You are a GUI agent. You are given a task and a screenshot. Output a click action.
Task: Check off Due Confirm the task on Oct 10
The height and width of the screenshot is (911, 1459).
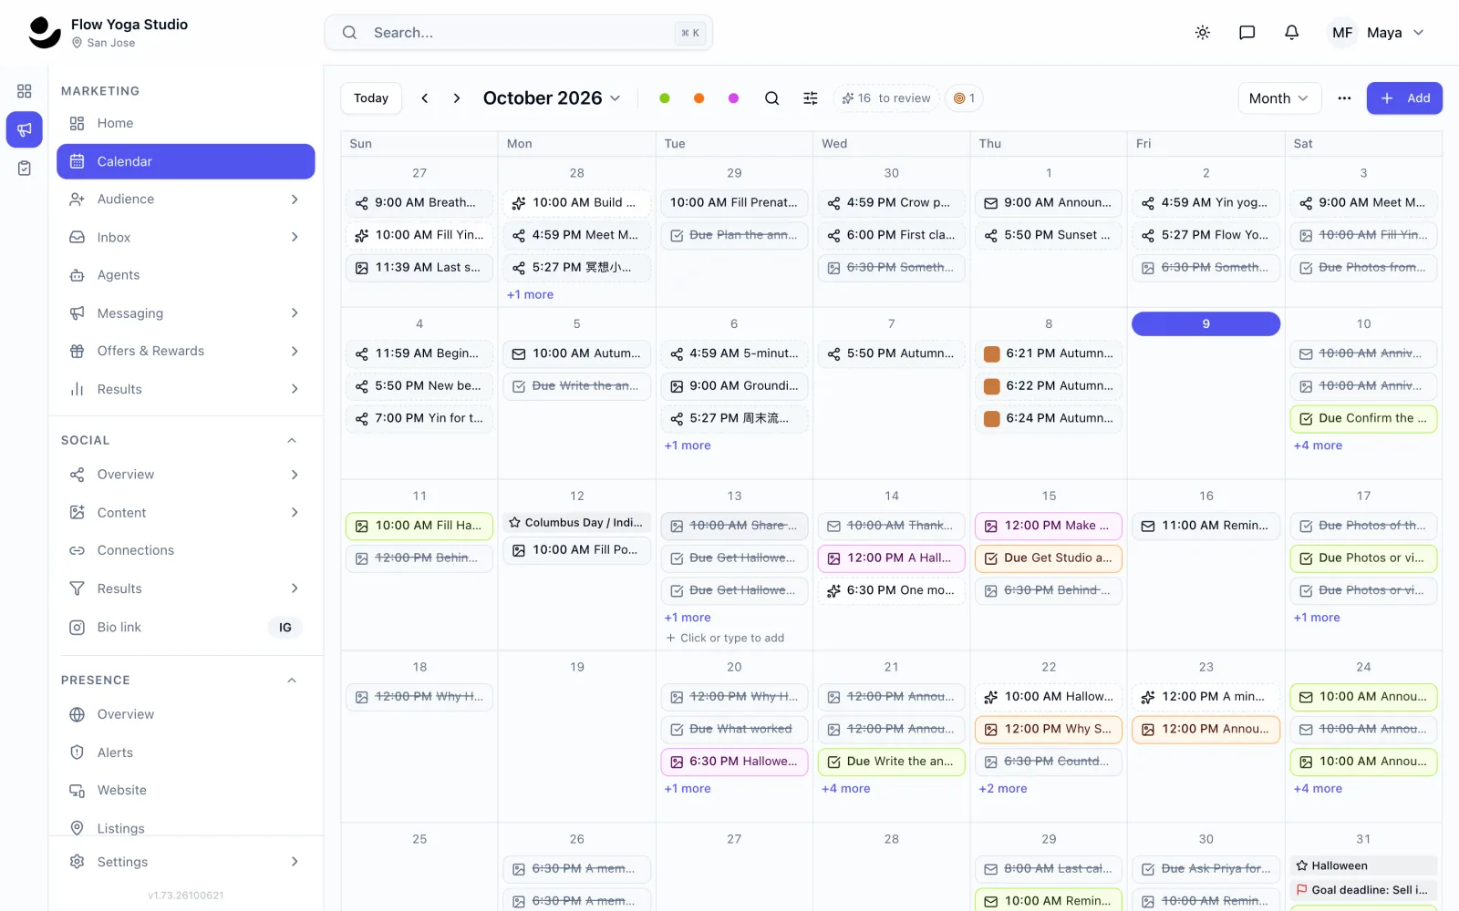tap(1306, 419)
